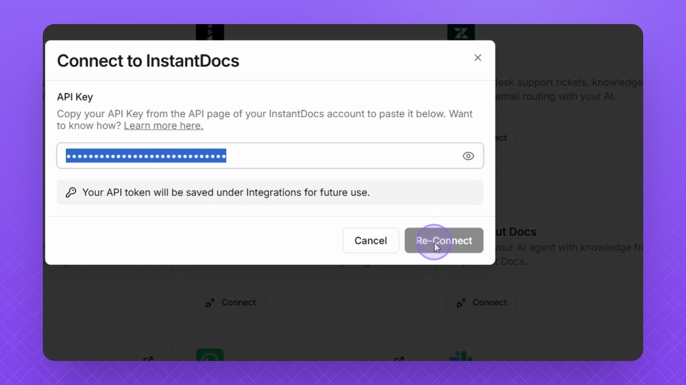The height and width of the screenshot is (385, 686).
Task: Click the 'Copy your API Key from the API page' description
Action: [x=265, y=120]
